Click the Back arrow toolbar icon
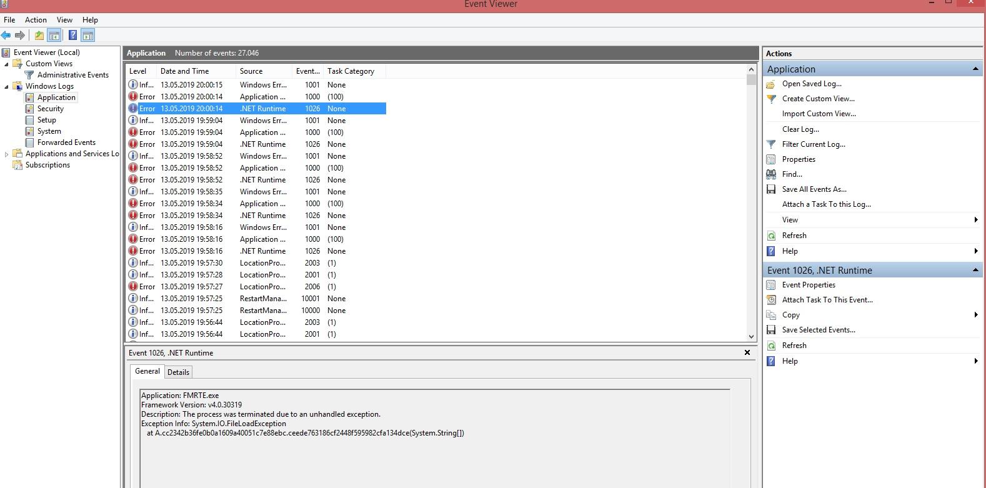Image resolution: width=986 pixels, height=488 pixels. tap(6, 36)
